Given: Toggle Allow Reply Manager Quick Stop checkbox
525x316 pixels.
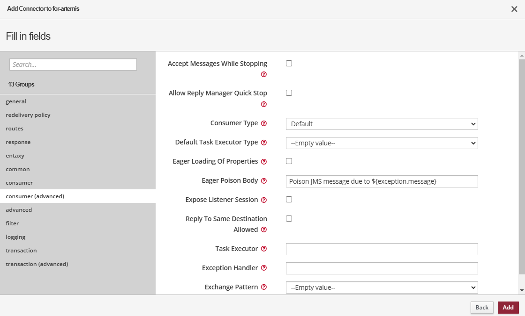Looking at the screenshot, I should (x=289, y=93).
